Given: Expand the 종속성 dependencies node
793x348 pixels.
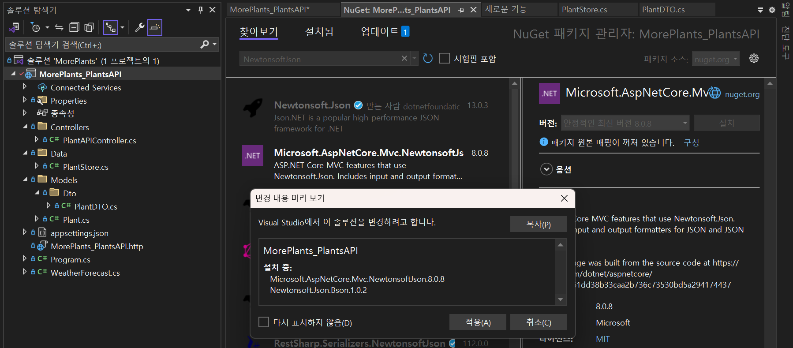Looking at the screenshot, I should (25, 113).
